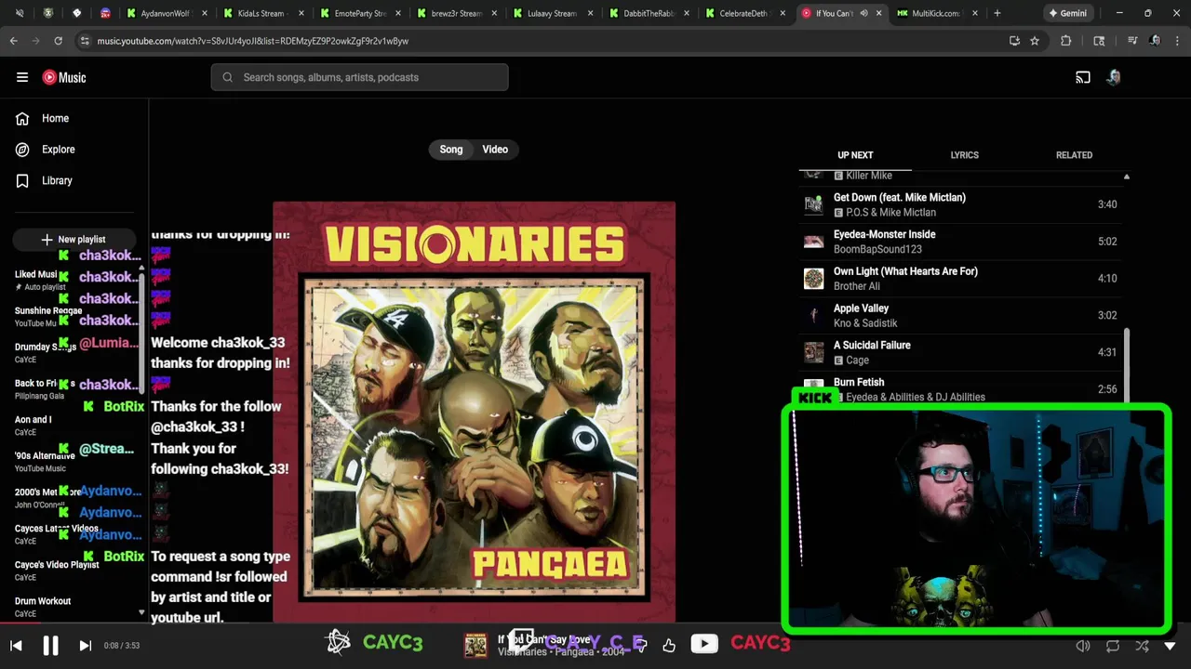The image size is (1191, 669).
Task: Play Own Light (What Hearts Are For)
Action: 960,279
